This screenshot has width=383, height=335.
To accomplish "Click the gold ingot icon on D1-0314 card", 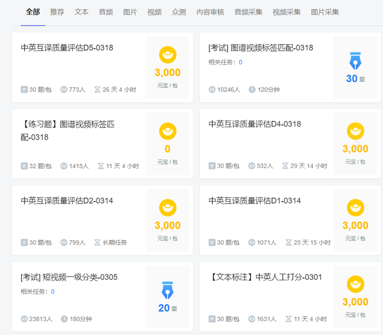I will (355, 207).
